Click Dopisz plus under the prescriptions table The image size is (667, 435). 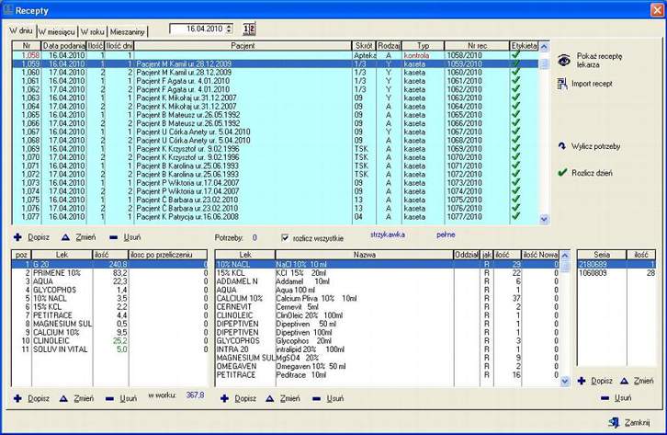pos(17,236)
